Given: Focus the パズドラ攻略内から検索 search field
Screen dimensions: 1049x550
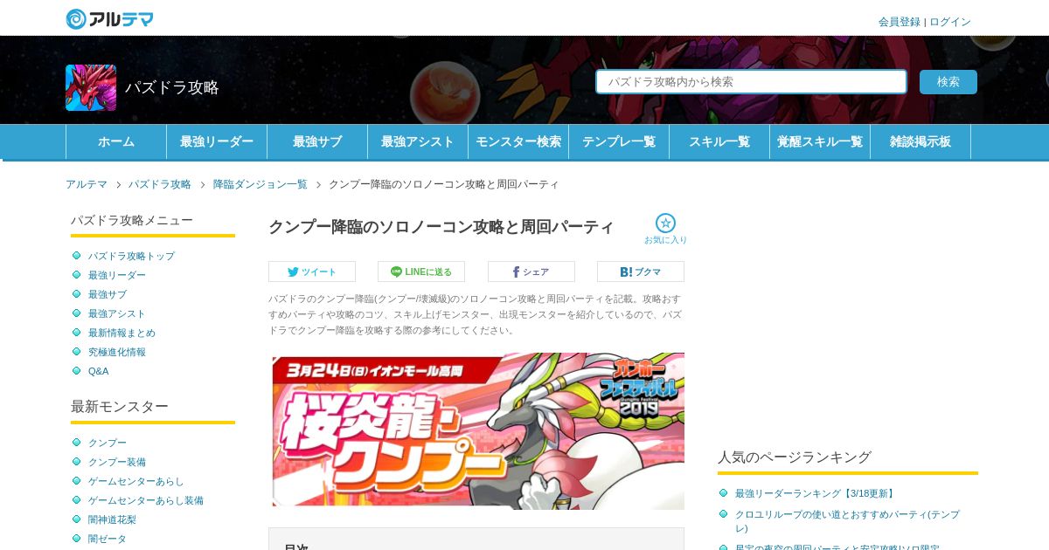Looking at the screenshot, I should point(752,82).
